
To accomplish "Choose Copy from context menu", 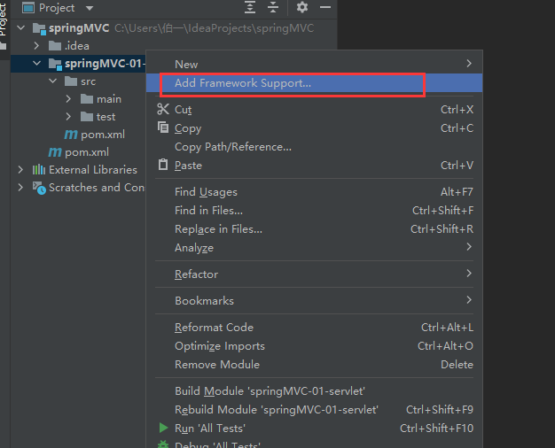I will coord(315,128).
